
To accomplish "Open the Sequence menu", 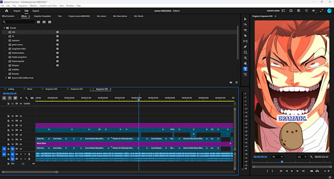I will pos(23,6).
